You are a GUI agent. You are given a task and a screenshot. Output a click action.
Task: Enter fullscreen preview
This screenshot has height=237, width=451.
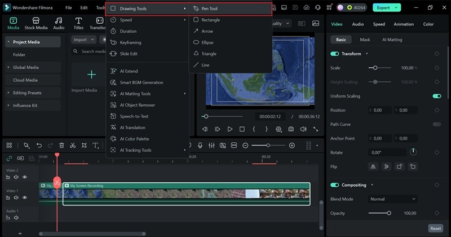coord(316,129)
